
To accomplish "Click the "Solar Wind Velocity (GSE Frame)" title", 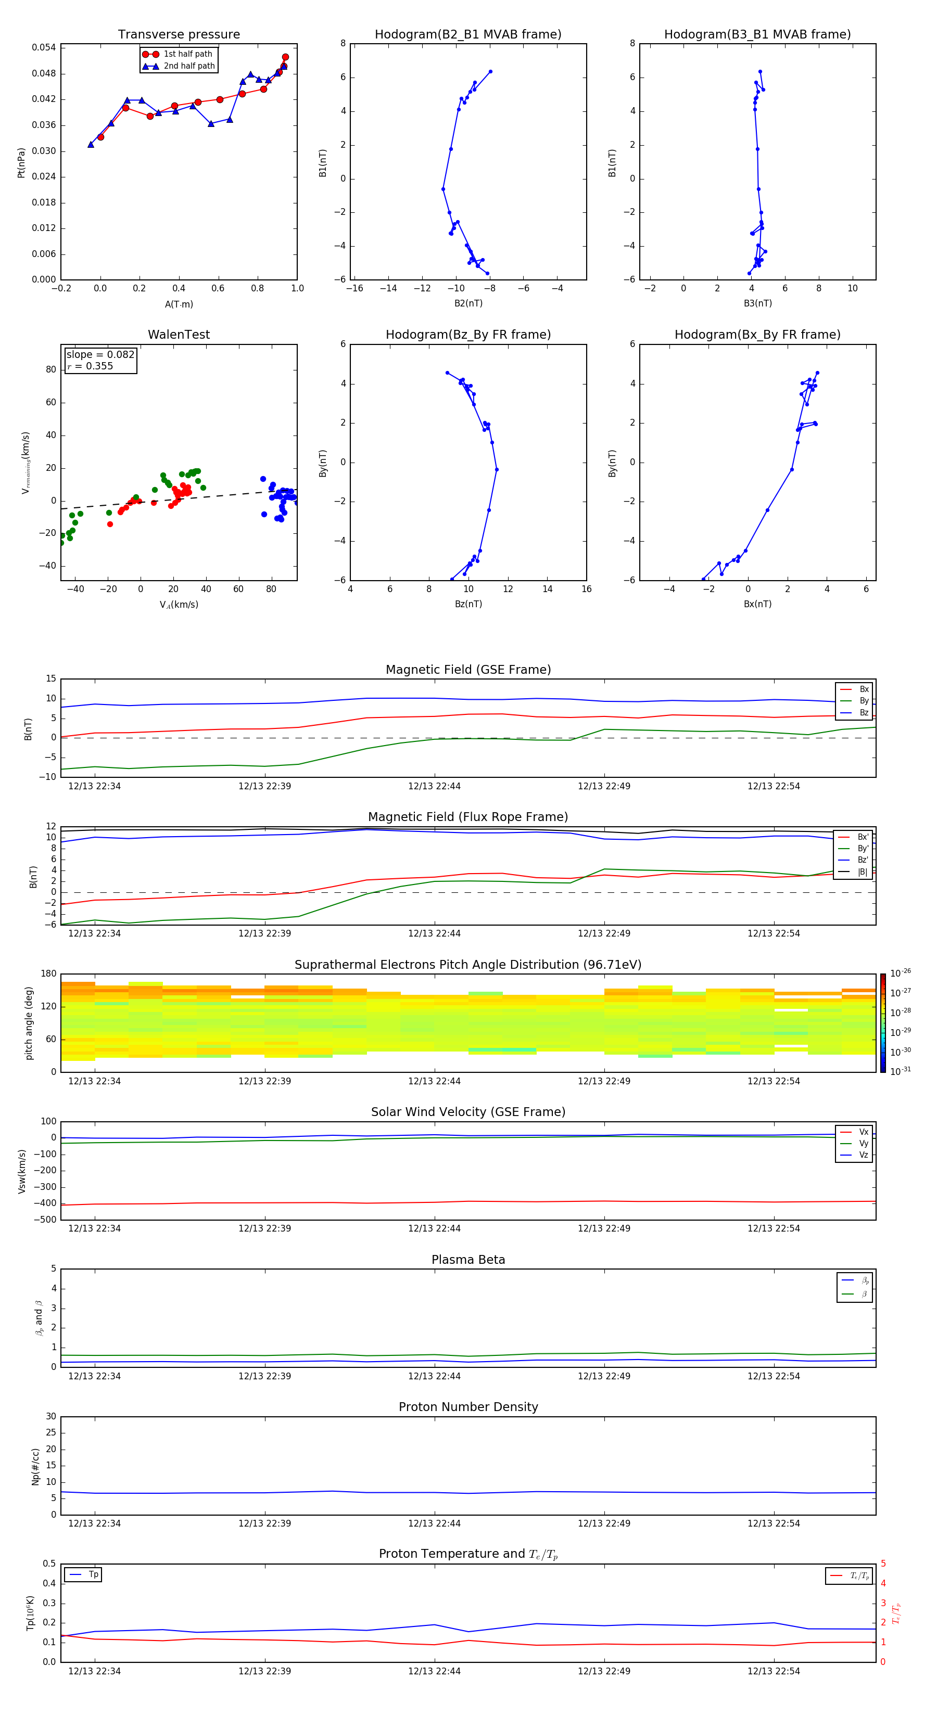I will [468, 1112].
